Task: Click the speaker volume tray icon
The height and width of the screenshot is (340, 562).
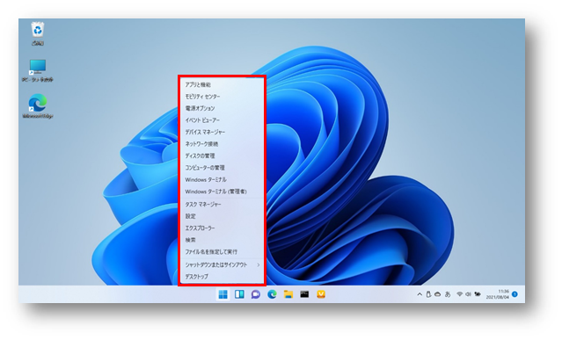Action: tap(468, 294)
